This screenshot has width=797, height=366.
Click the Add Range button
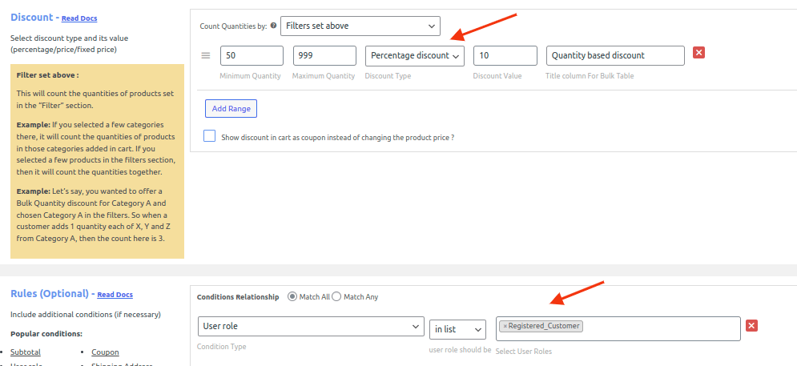231,108
